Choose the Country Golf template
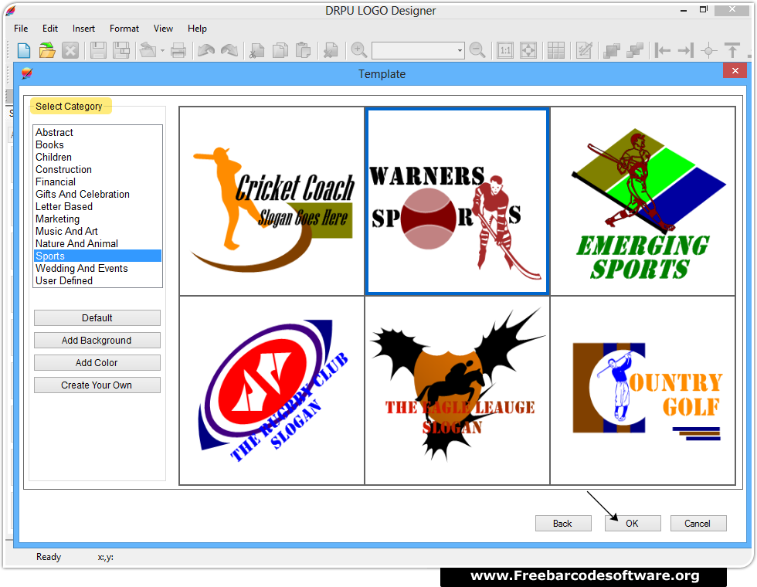This screenshot has width=757, height=587. point(643,391)
